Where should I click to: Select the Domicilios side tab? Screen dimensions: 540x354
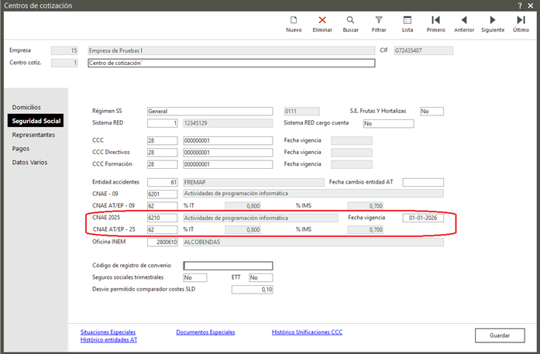click(26, 107)
